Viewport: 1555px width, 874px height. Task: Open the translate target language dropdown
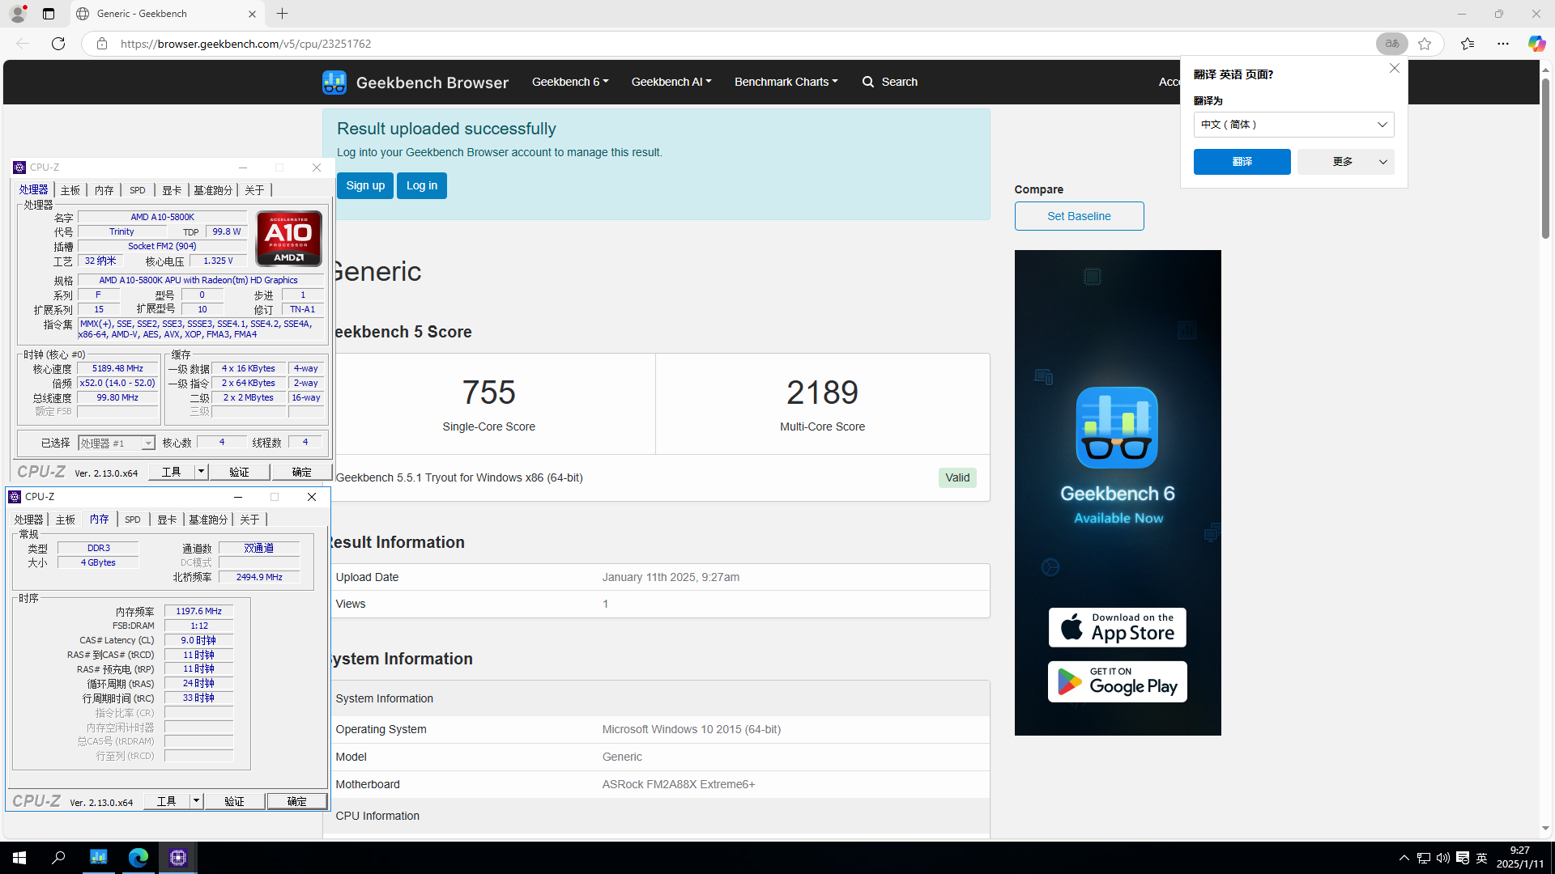pos(1293,125)
